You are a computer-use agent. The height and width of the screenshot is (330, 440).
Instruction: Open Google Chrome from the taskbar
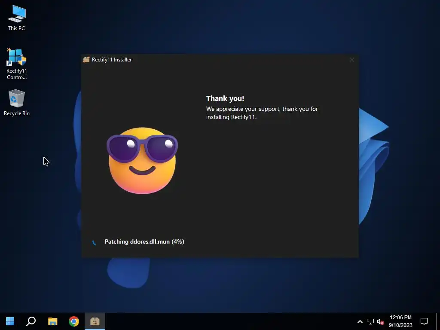click(x=74, y=321)
